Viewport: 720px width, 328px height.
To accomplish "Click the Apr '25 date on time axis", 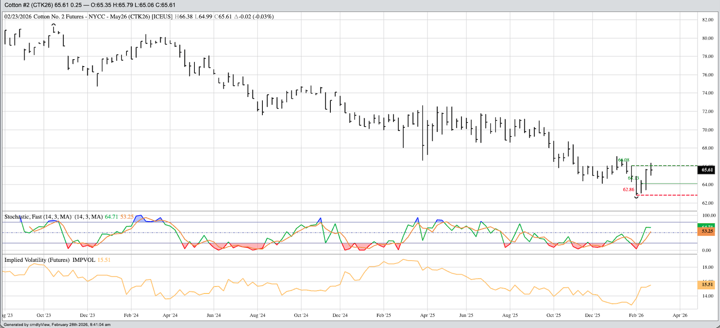I will [x=427, y=315].
